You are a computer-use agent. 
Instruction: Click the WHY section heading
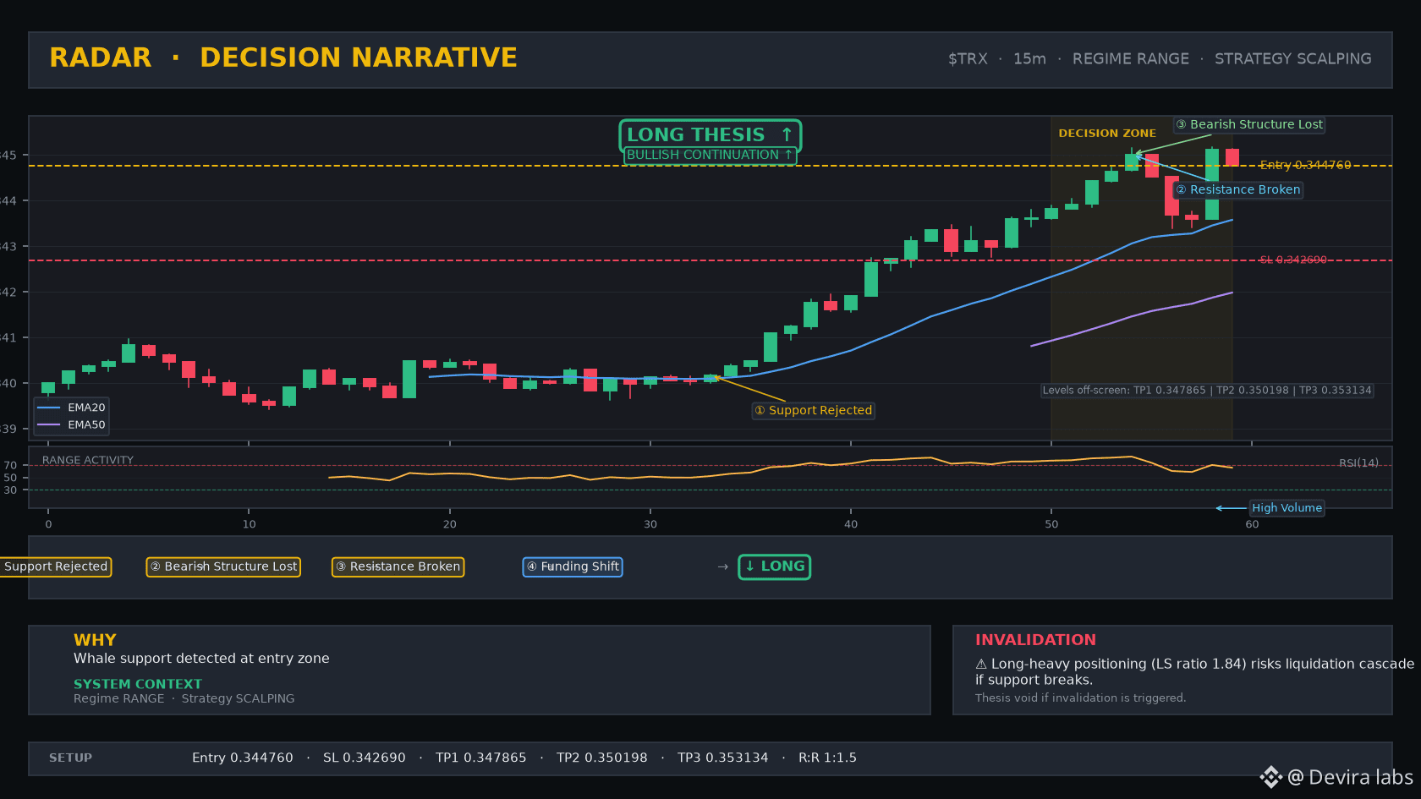[95, 640]
